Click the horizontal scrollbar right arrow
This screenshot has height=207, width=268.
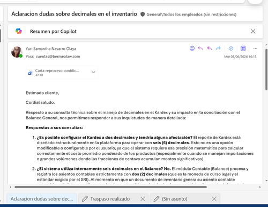coord(260,187)
